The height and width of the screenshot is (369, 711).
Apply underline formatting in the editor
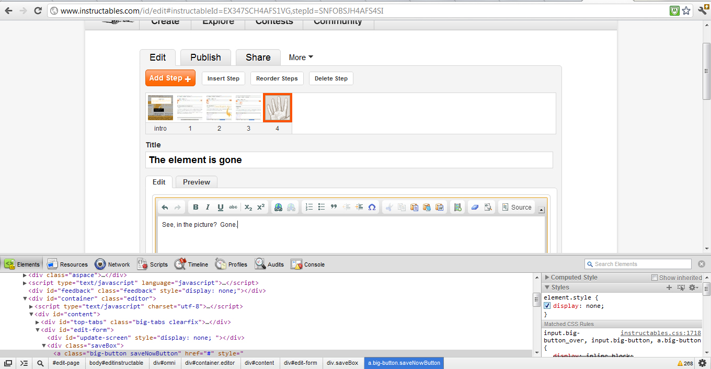220,207
